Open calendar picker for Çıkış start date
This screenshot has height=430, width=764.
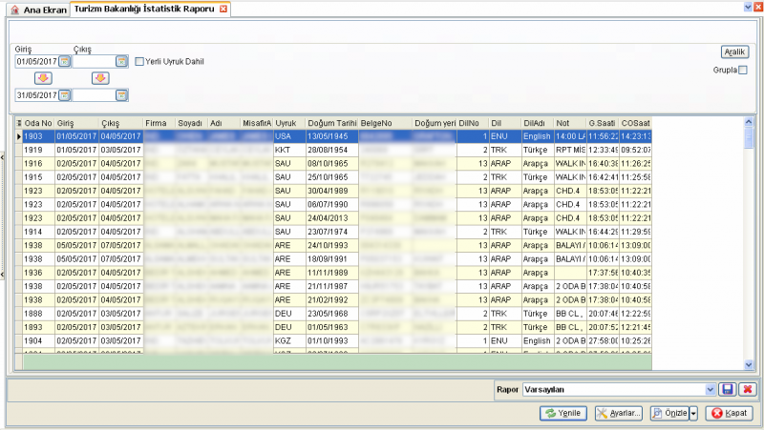point(121,61)
